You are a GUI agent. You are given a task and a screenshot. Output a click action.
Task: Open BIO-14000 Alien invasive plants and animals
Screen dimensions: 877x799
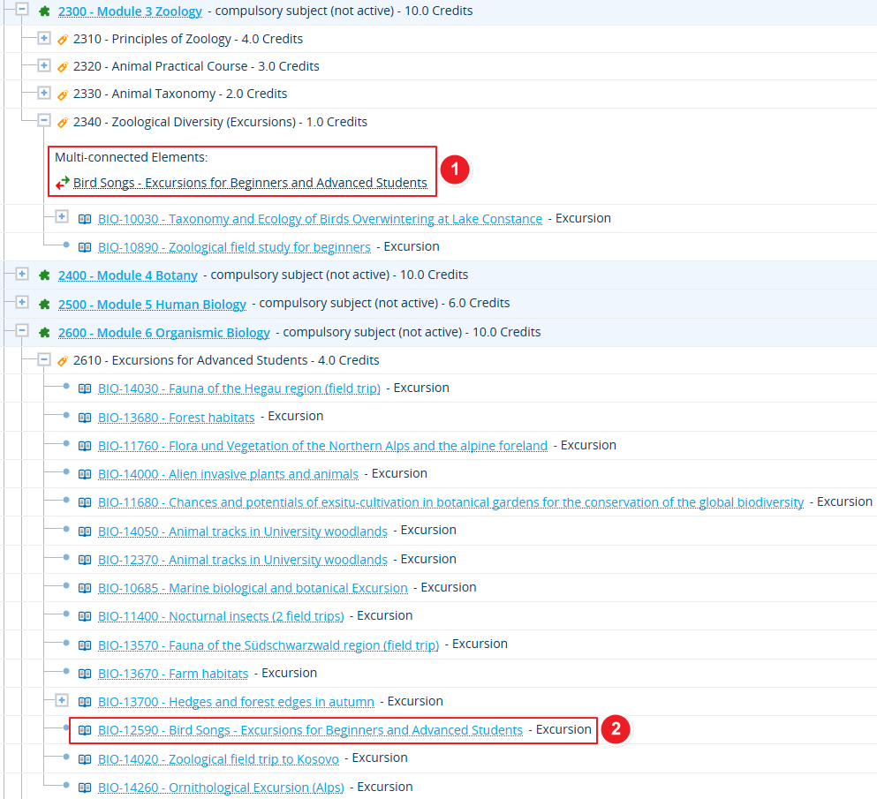pyautogui.click(x=228, y=474)
